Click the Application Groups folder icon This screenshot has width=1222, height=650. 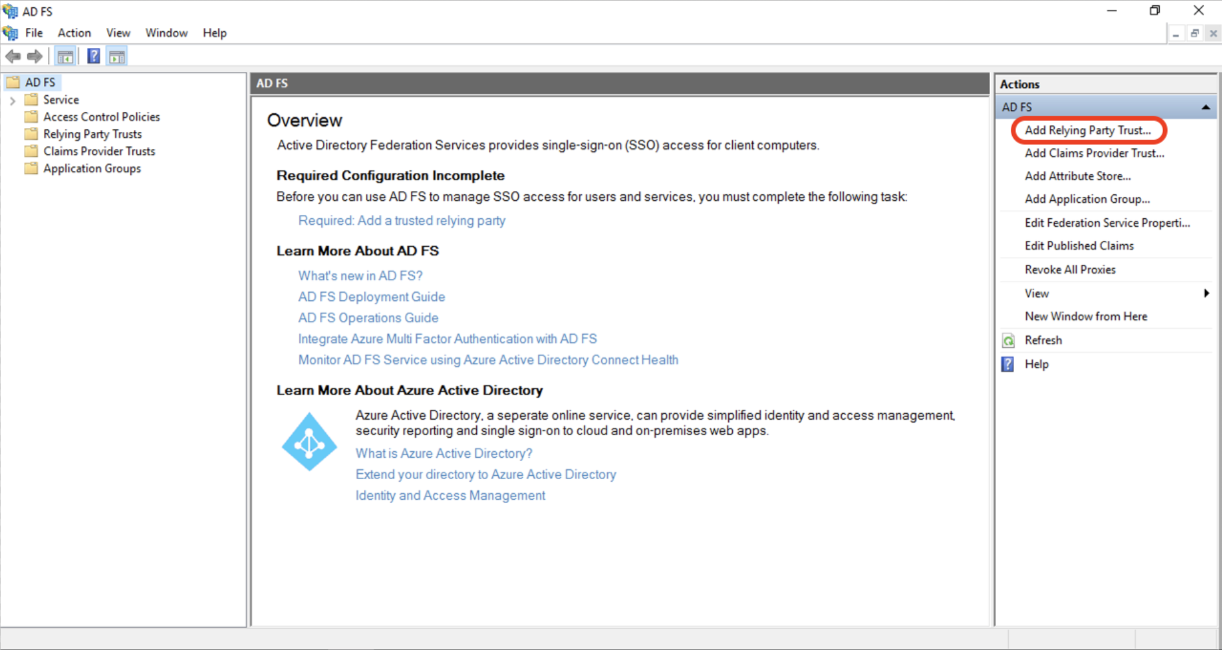[31, 168]
